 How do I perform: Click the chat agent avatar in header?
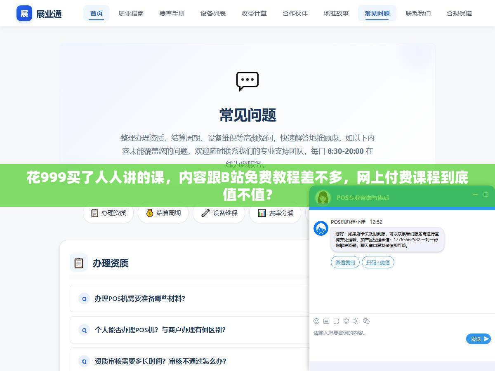coord(323,197)
